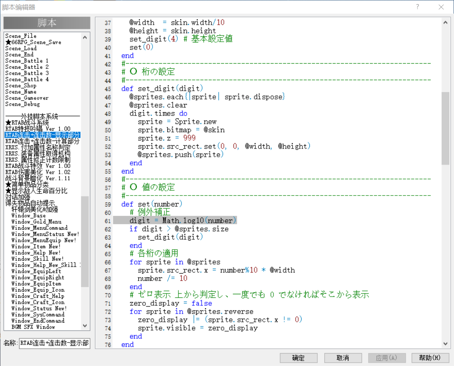The width and height of the screenshot is (454, 366).
Task: Select ★显示敌人生命百分比 script
Action: coord(36,191)
